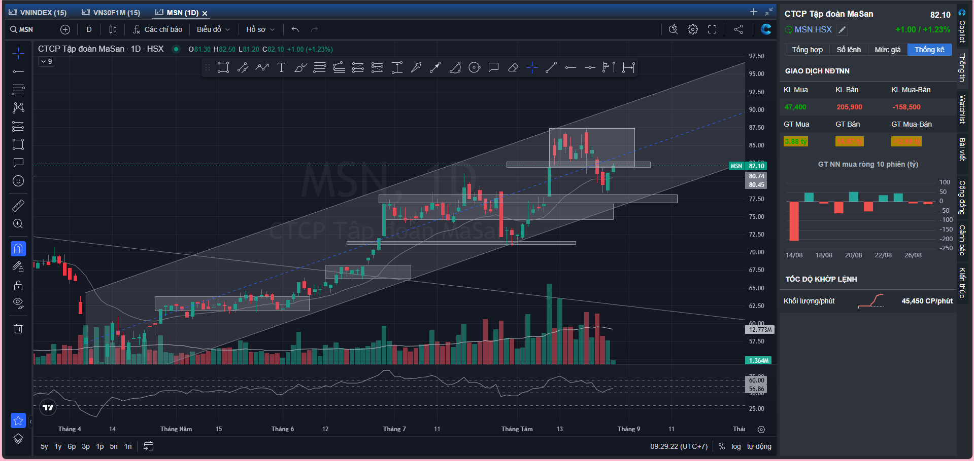Click the zoom in tool in left sidebar
The width and height of the screenshot is (974, 461).
point(18,224)
